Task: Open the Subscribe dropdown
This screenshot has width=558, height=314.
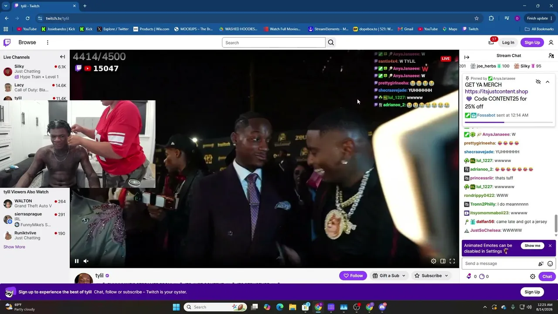Action: click(431, 276)
